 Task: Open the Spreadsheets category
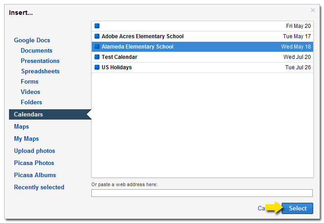(40, 71)
